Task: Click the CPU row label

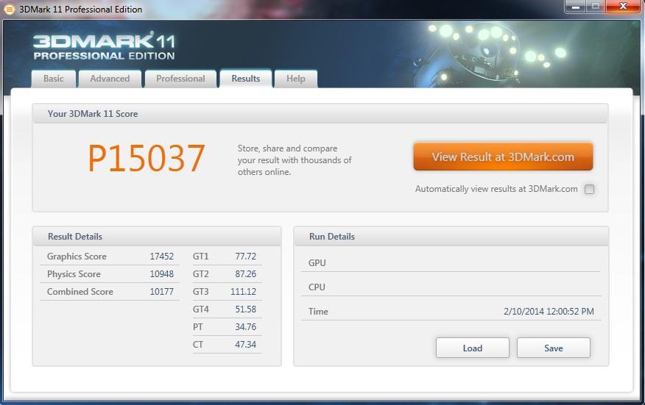Action: pyautogui.click(x=317, y=287)
